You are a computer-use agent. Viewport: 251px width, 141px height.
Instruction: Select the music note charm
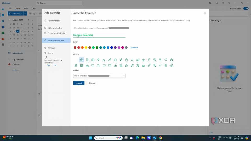click(132, 60)
